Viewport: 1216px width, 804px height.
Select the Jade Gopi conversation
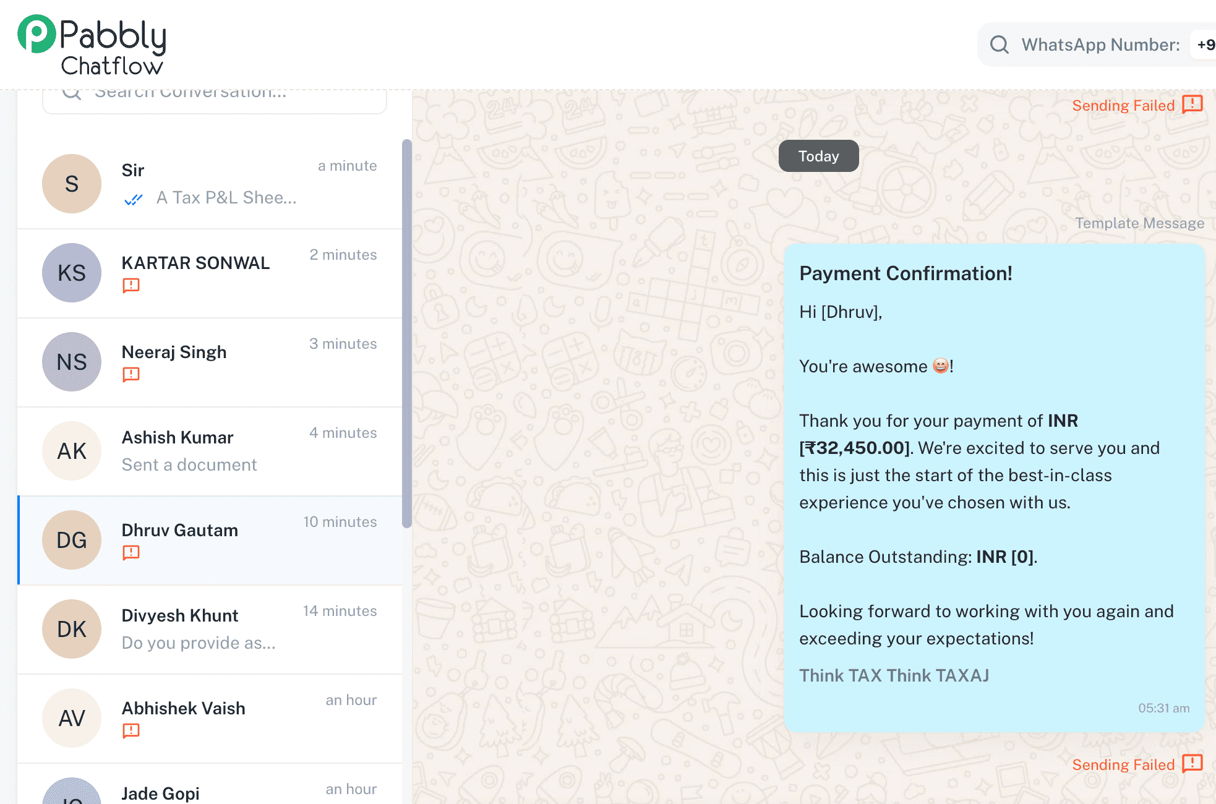point(210,784)
